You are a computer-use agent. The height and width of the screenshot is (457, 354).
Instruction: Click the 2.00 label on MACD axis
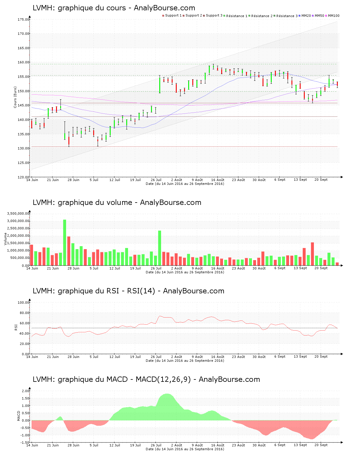[x=25, y=391]
